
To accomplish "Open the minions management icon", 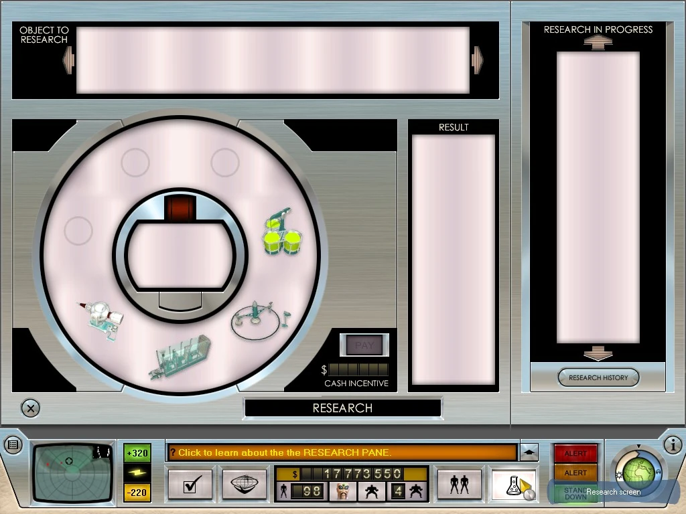I will [x=460, y=485].
